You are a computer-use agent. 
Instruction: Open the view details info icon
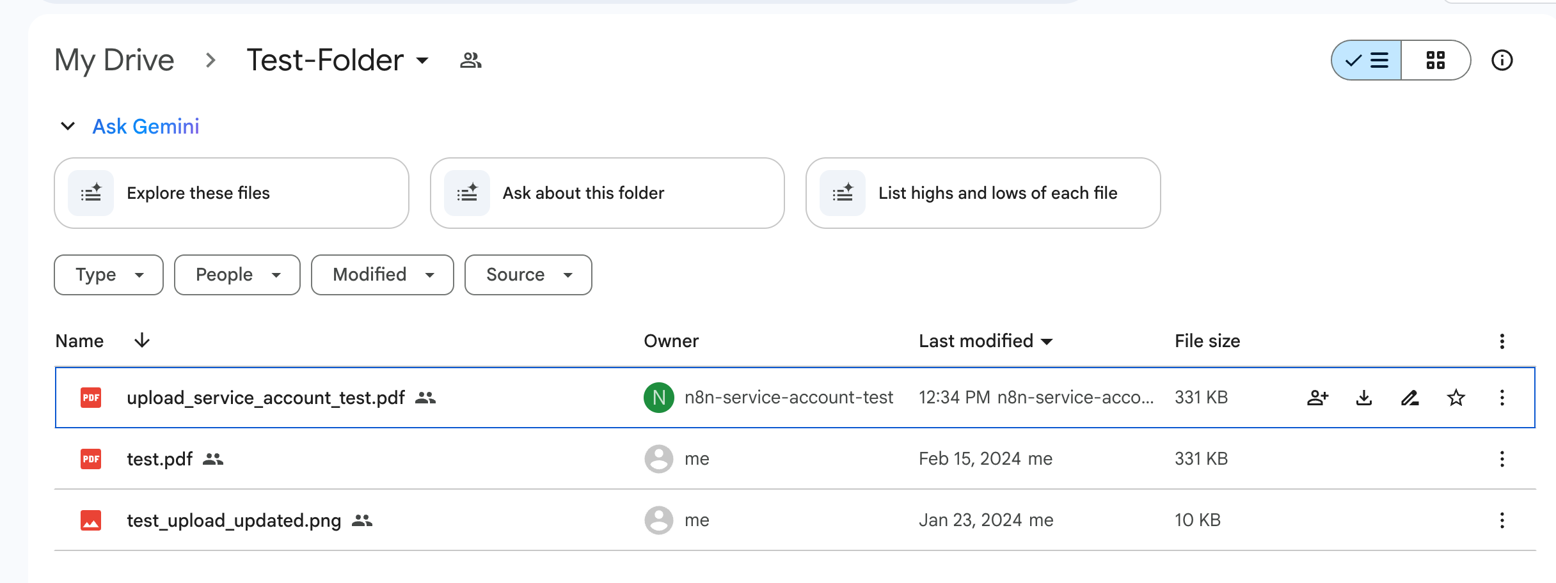1502,60
